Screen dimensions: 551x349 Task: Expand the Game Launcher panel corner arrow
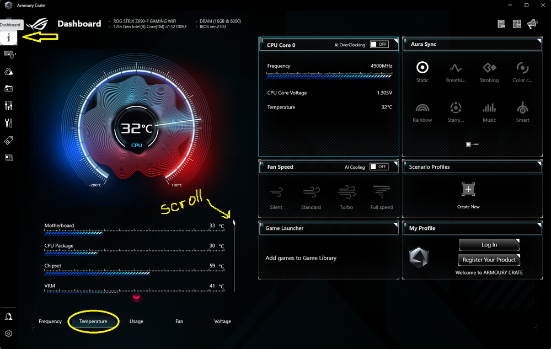(x=395, y=224)
